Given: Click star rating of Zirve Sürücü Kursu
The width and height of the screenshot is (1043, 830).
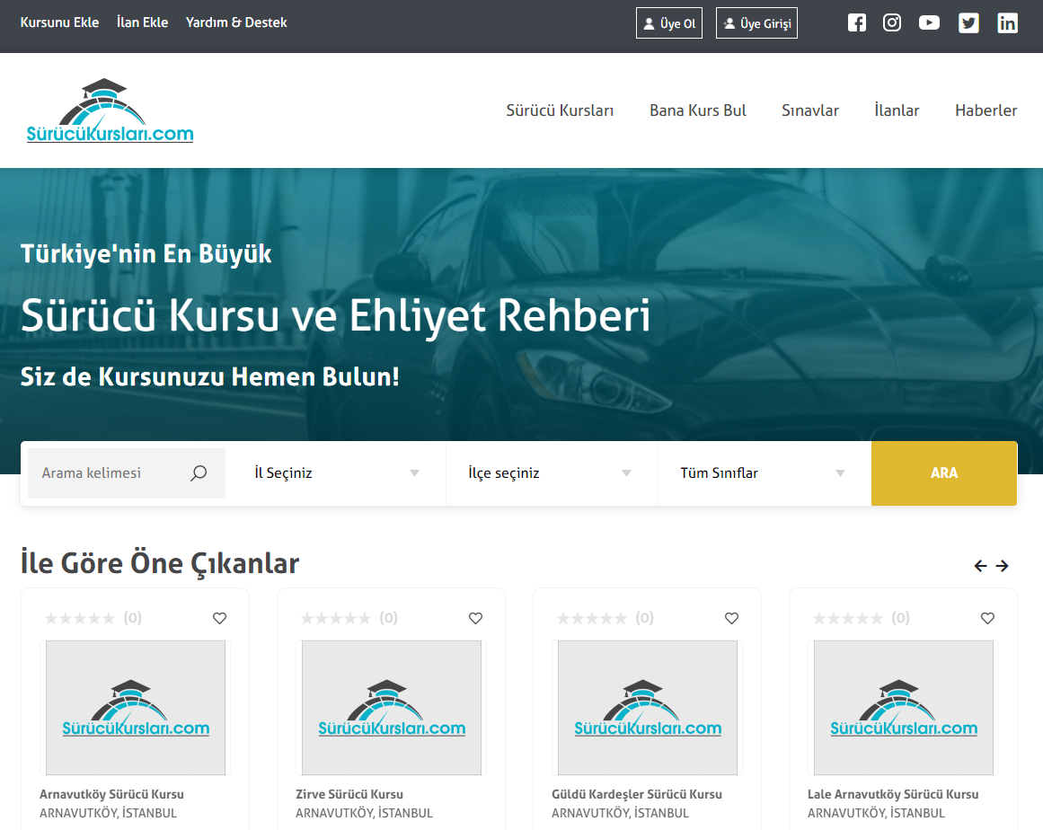Looking at the screenshot, I should click(336, 619).
